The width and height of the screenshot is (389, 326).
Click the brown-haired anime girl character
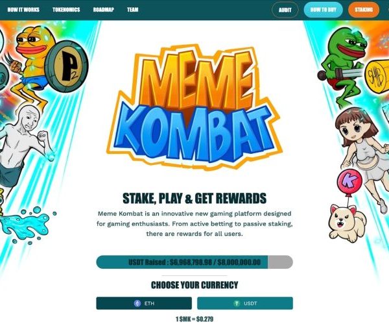(x=362, y=154)
